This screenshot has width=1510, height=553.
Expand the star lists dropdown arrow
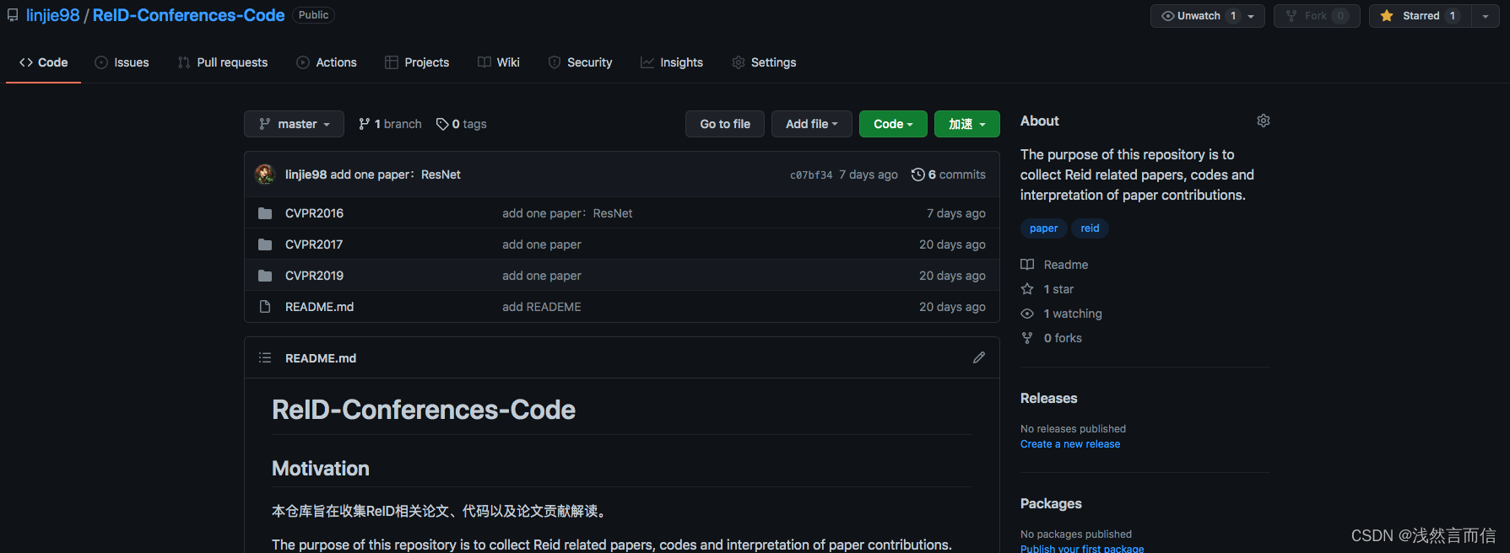click(1486, 16)
